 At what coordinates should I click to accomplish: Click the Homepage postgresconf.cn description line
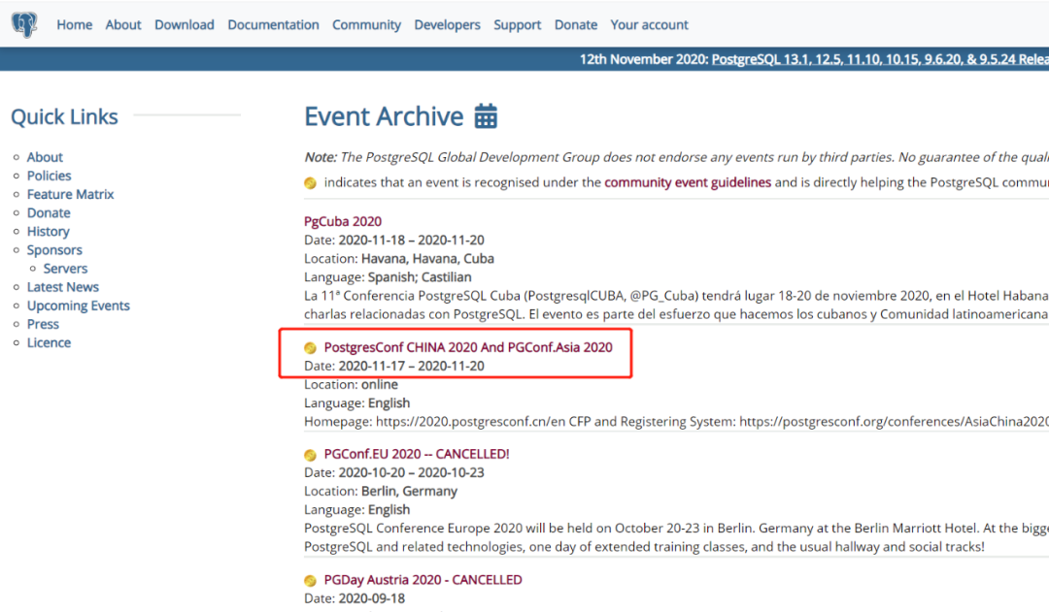676,422
